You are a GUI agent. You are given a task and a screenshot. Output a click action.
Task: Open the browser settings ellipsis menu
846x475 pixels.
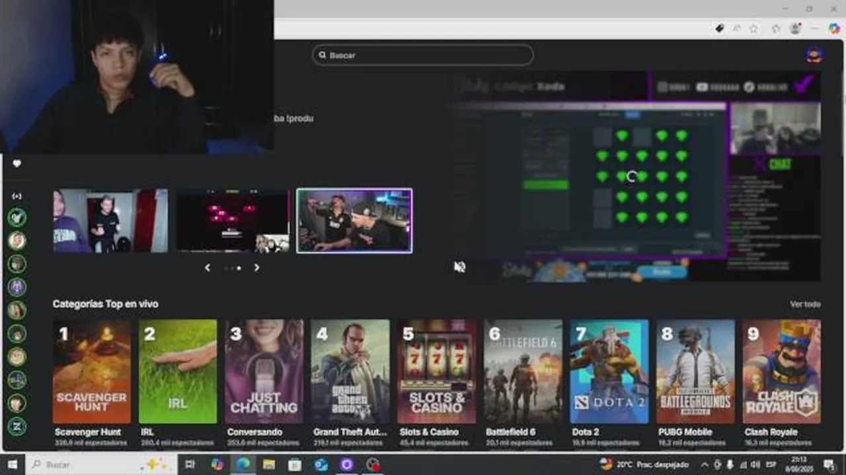[x=815, y=28]
